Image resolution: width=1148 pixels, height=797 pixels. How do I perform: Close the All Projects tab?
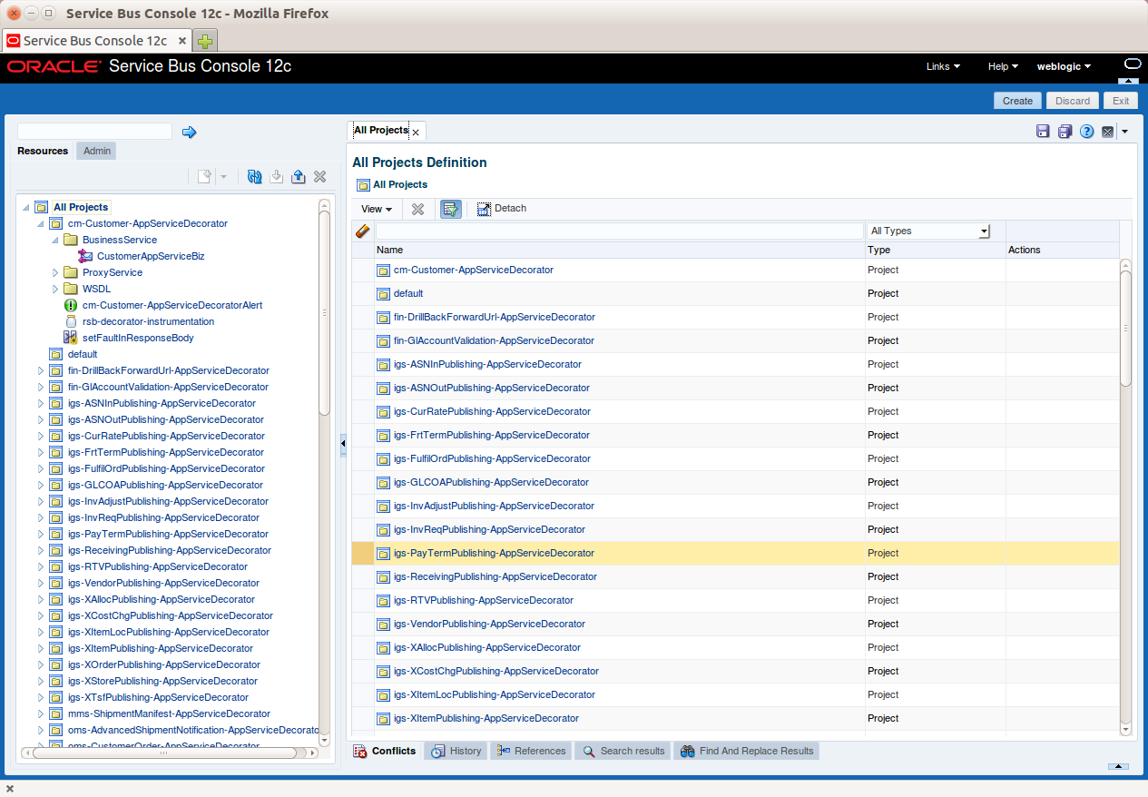click(x=416, y=133)
